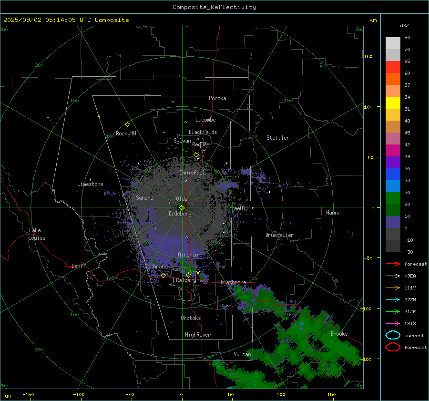Click the Calgary city label
Screen dimensions: 429x401
[186, 280]
